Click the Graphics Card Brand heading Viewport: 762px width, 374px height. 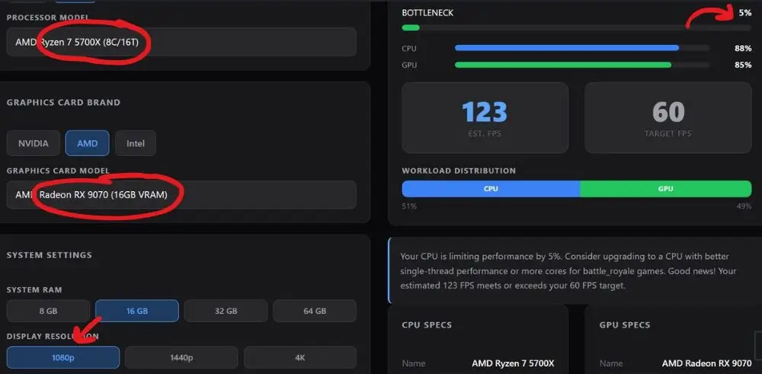tap(63, 103)
